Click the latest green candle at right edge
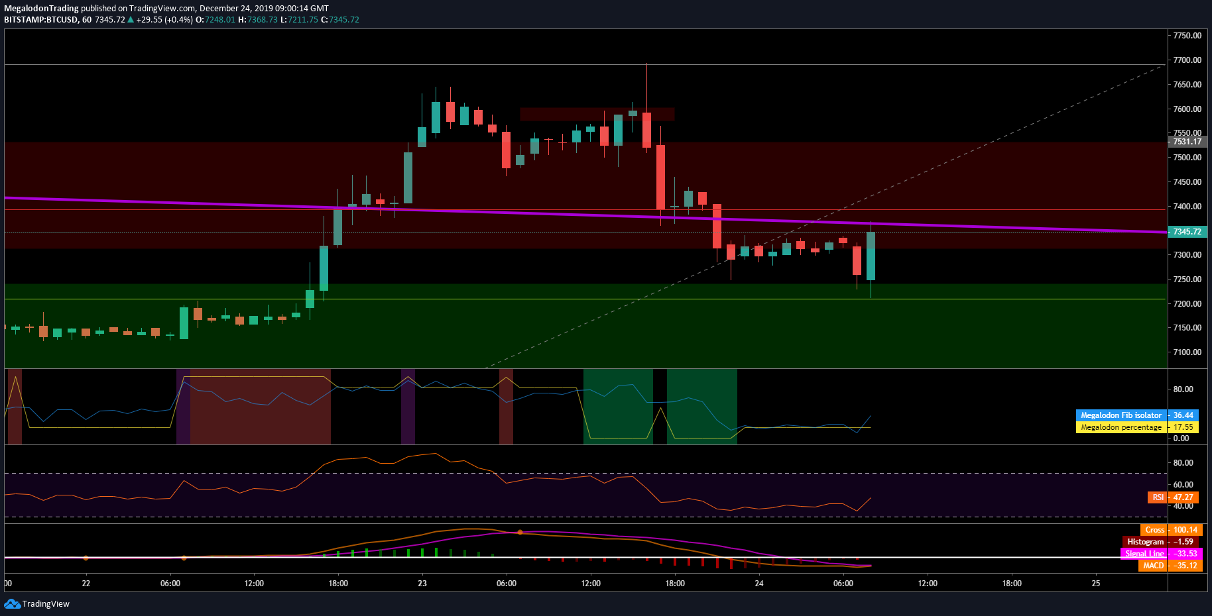 871,256
